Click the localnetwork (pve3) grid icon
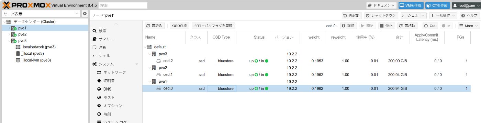Screen dimensions: 481x123 18,47
